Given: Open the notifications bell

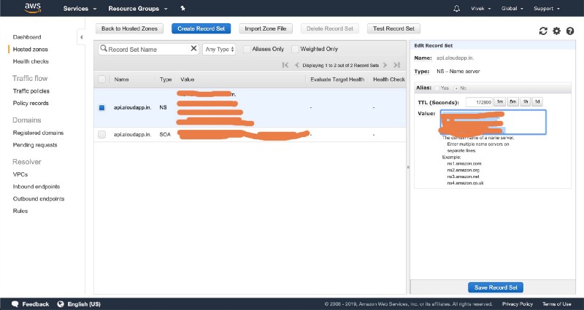Looking at the screenshot, I should pyautogui.click(x=457, y=9).
